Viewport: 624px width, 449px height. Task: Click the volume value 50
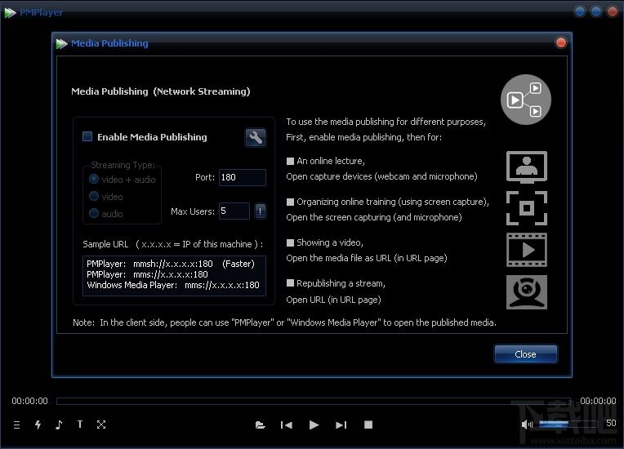[x=611, y=423]
